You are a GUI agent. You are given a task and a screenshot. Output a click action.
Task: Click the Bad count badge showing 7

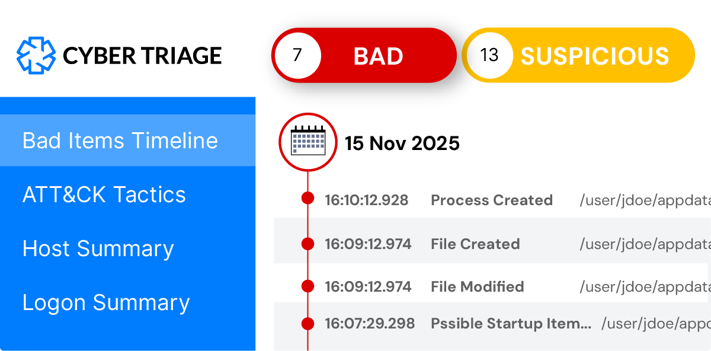(297, 55)
